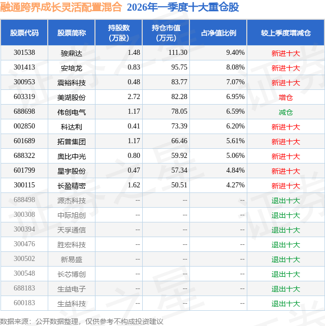Click stock name 新易盛
This screenshot has height=326, width=325.
(72, 260)
